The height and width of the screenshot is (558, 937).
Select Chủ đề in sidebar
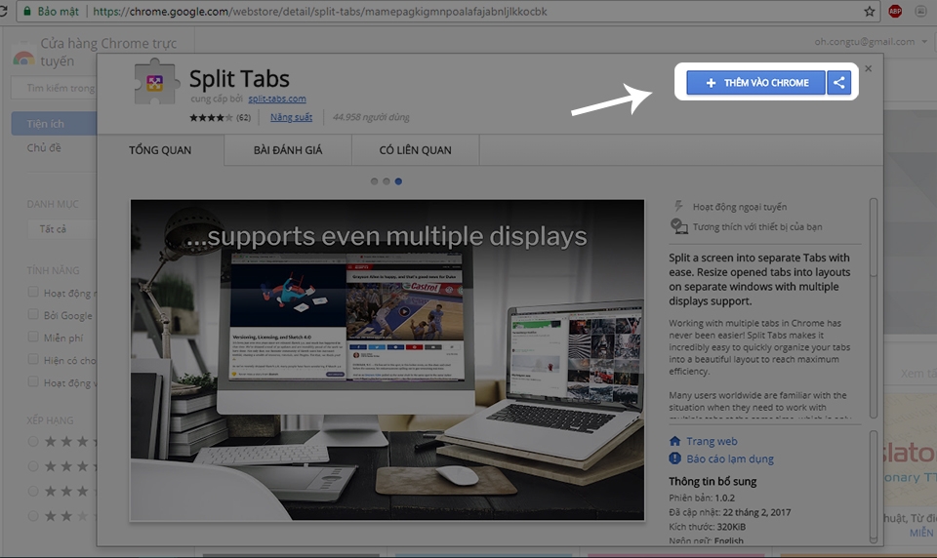(44, 147)
